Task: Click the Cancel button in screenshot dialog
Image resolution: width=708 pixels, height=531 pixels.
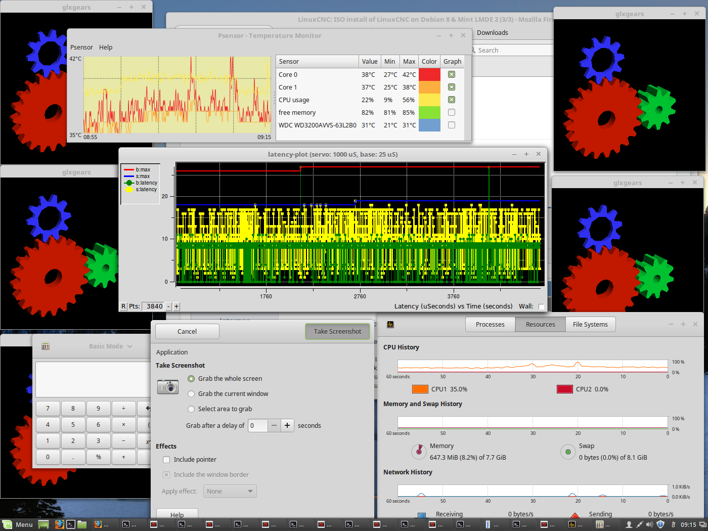Action: click(x=187, y=332)
